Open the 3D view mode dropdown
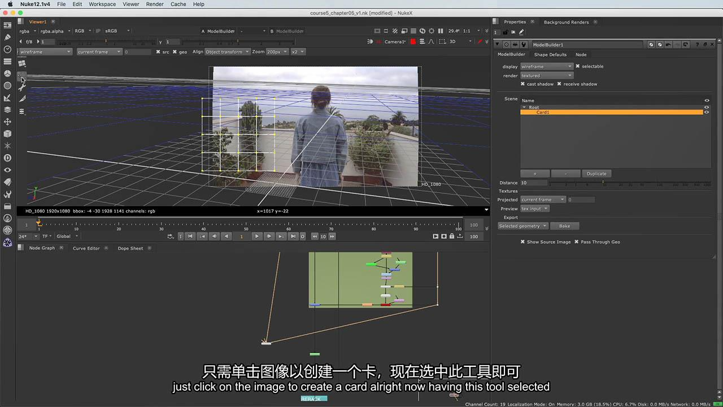723x407 pixels. tap(460, 42)
